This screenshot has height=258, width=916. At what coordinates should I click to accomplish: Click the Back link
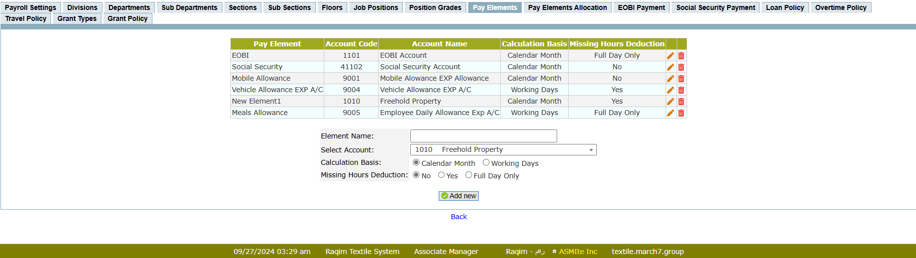458,217
